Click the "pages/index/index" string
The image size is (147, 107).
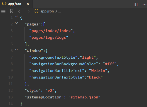click(51, 31)
